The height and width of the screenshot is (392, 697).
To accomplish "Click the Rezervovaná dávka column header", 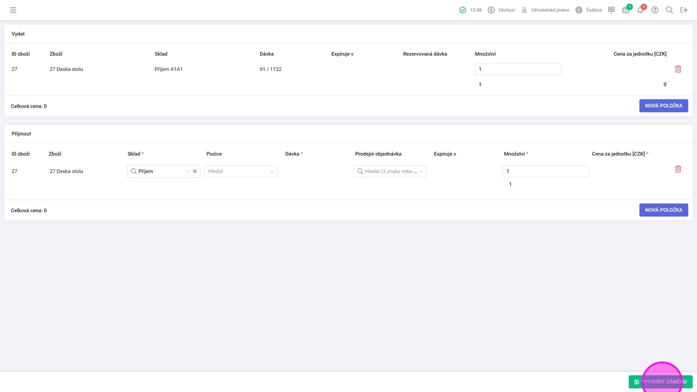I will click(425, 54).
